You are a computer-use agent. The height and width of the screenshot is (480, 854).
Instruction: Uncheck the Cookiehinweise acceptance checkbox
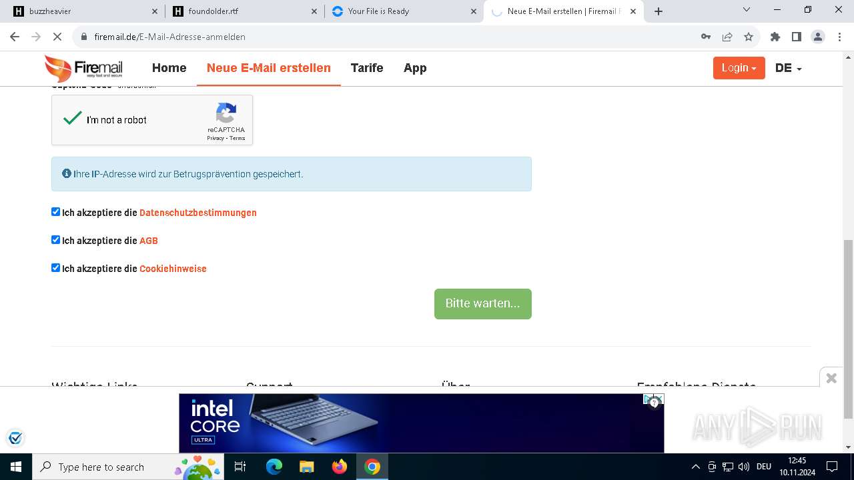coord(56,268)
